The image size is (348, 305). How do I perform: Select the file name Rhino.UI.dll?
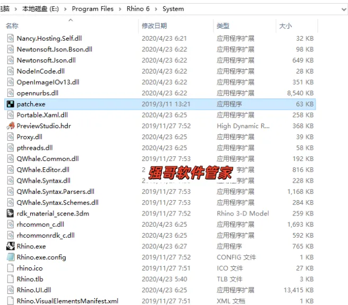[34, 290]
